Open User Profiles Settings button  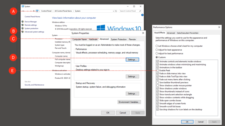[132, 77]
